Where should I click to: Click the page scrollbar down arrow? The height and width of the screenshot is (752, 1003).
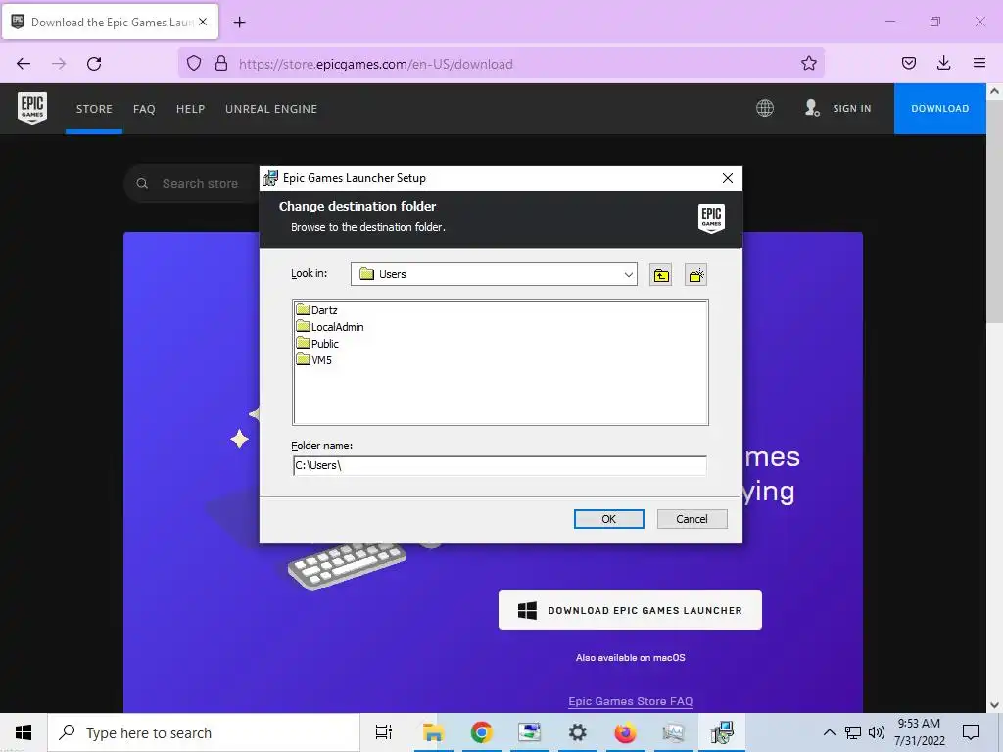[x=994, y=705]
